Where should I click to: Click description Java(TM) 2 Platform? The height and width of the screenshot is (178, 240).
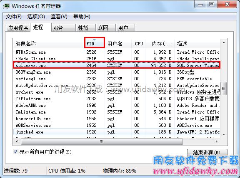[198, 132]
